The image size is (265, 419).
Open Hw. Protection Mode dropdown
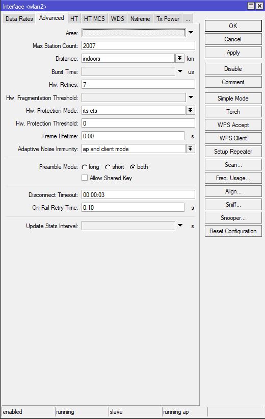(190, 110)
